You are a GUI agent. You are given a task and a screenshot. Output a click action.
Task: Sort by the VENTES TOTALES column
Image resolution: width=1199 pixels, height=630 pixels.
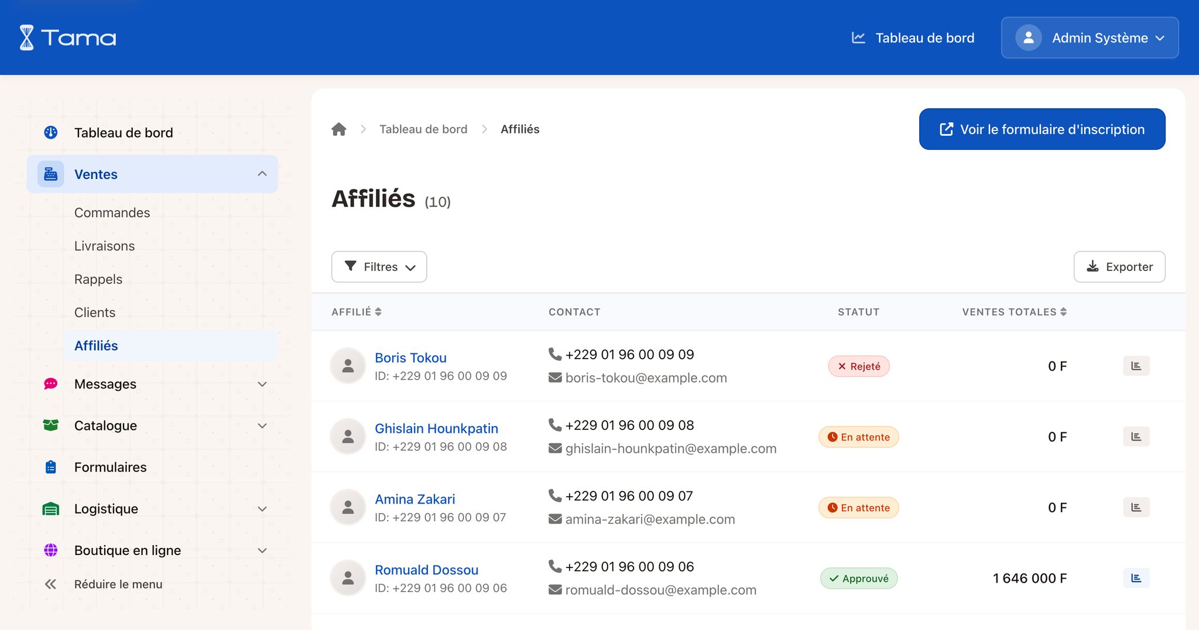pyautogui.click(x=1015, y=312)
